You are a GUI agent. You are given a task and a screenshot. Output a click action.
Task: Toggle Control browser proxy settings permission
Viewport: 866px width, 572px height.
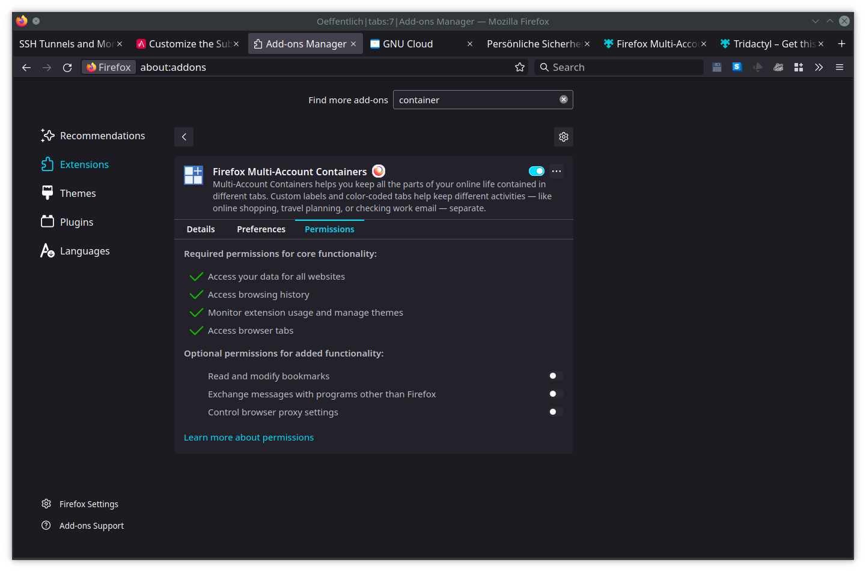click(x=553, y=412)
